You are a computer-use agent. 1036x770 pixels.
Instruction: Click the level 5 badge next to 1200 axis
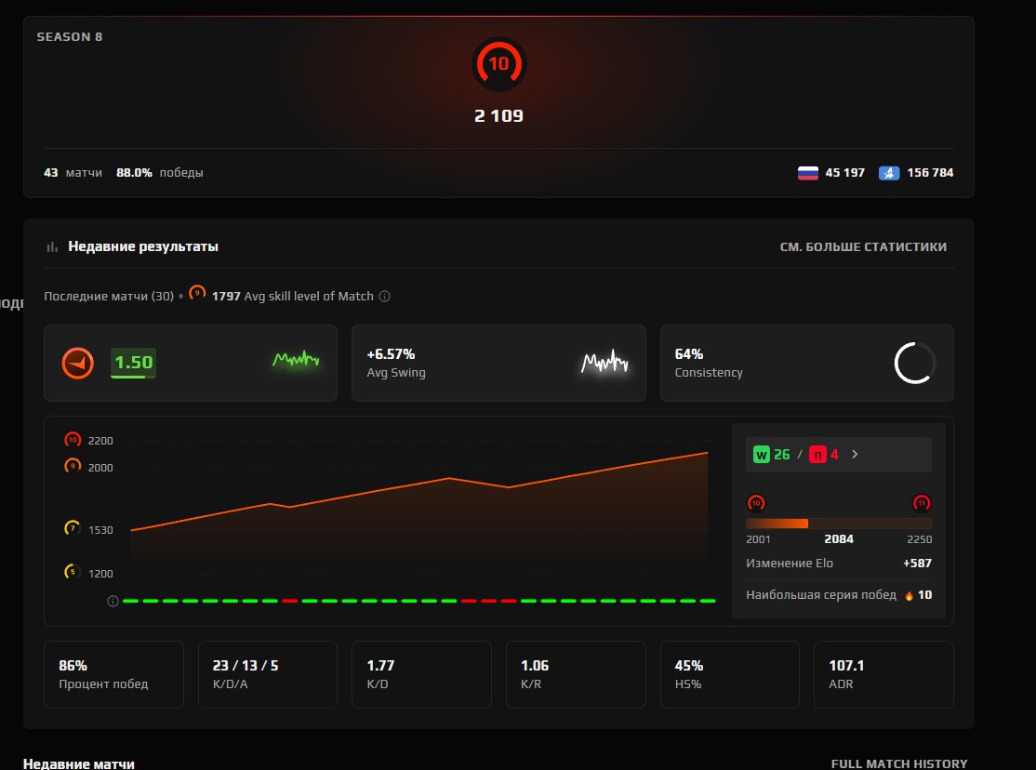point(72,572)
